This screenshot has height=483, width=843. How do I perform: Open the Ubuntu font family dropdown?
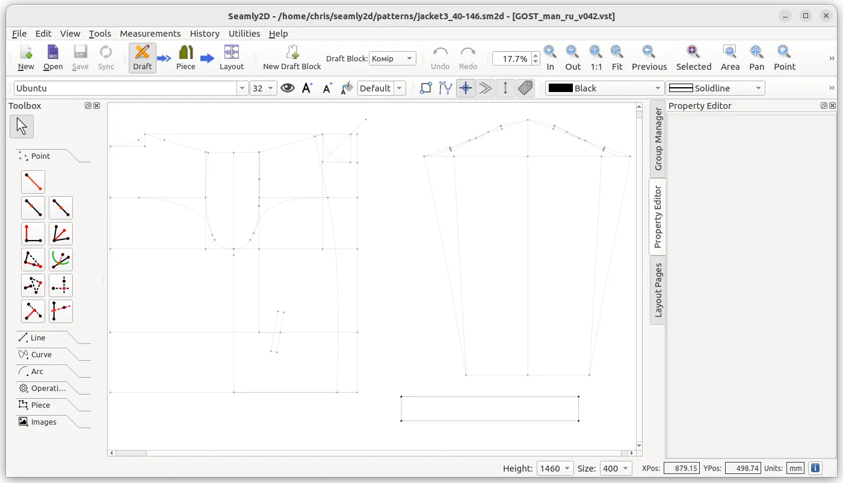click(x=242, y=88)
